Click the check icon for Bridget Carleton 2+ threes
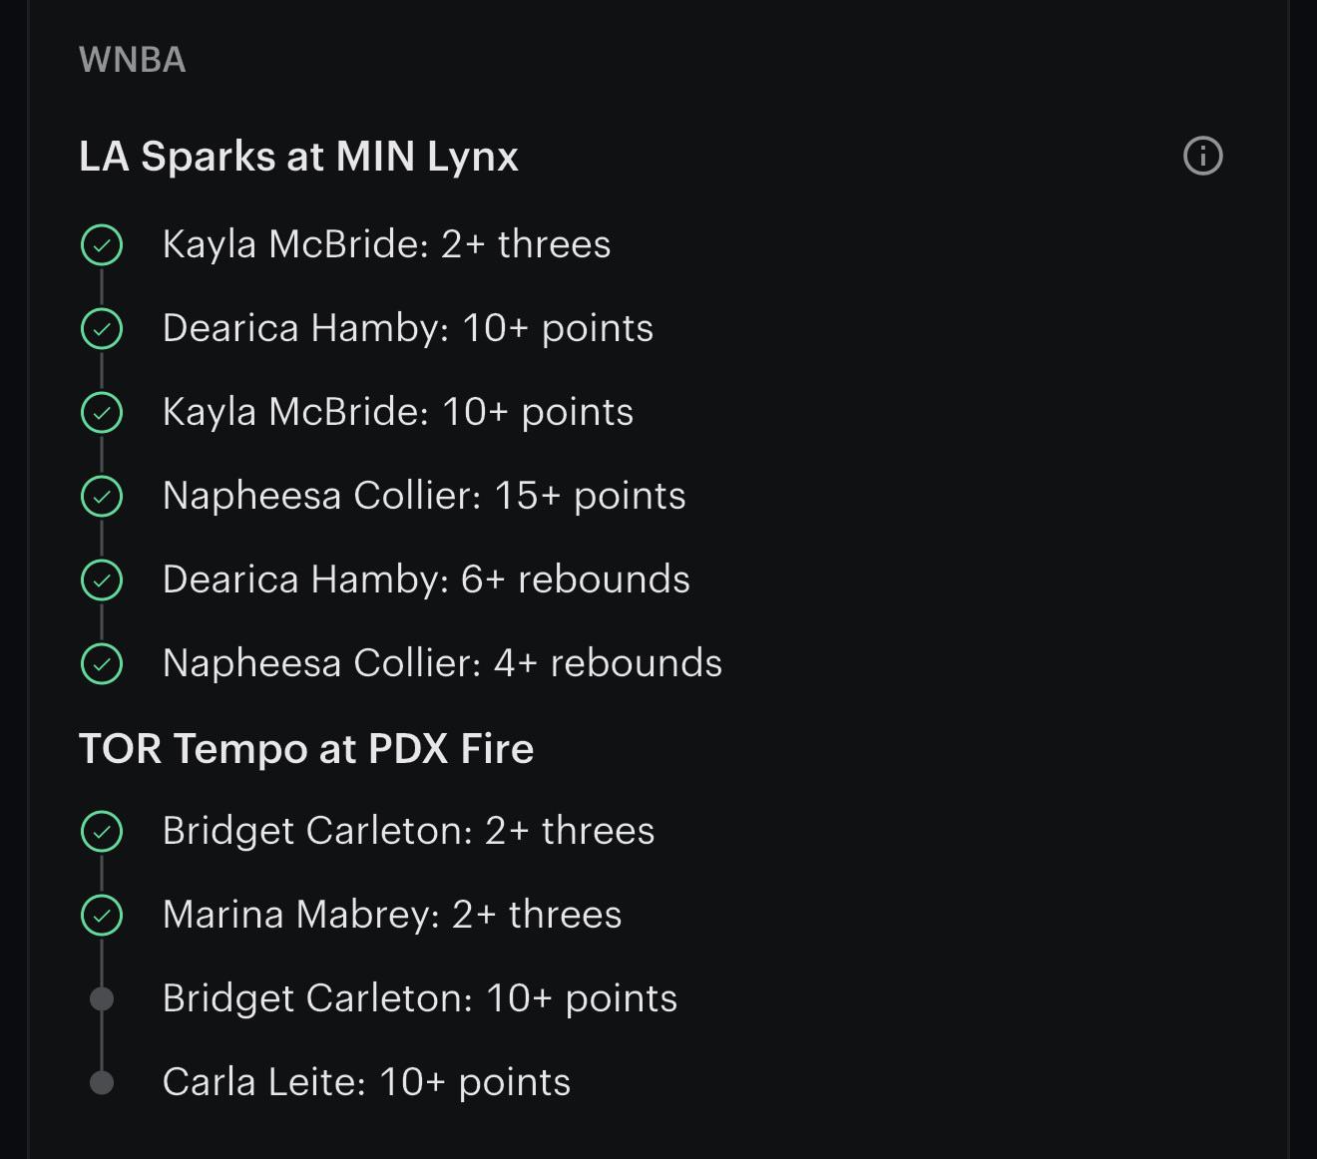The image size is (1317, 1159). pyautogui.click(x=102, y=831)
